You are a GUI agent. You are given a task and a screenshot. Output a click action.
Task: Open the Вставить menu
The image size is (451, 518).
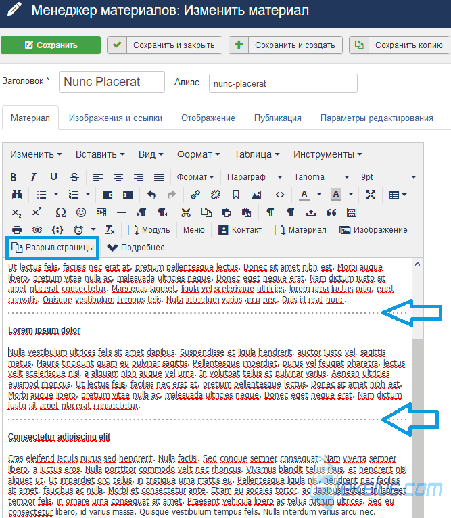pyautogui.click(x=100, y=154)
